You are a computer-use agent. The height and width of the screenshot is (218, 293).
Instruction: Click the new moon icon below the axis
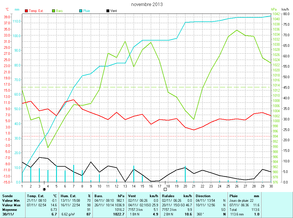tap(44, 189)
